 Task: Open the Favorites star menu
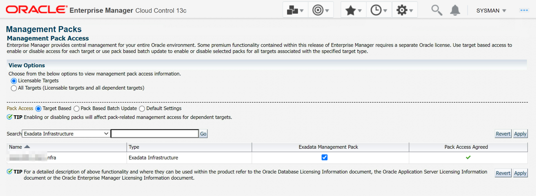353,10
